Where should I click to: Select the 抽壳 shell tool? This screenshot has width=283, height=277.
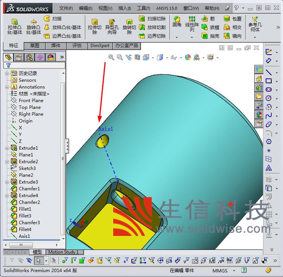210,36
